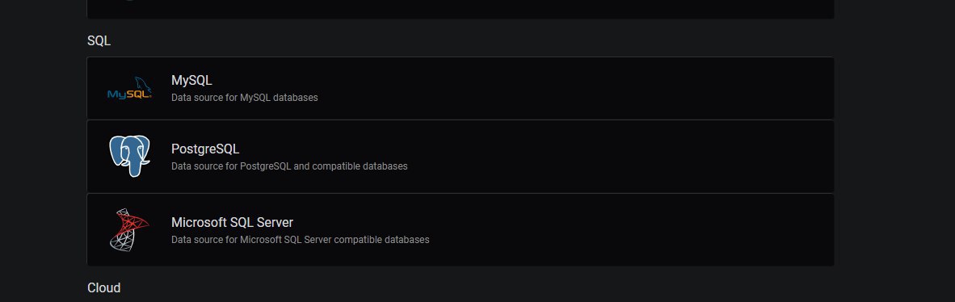Click the wireframe base of SQL Server logo
Screen dimensions: 955x302
pyautogui.click(x=120, y=239)
